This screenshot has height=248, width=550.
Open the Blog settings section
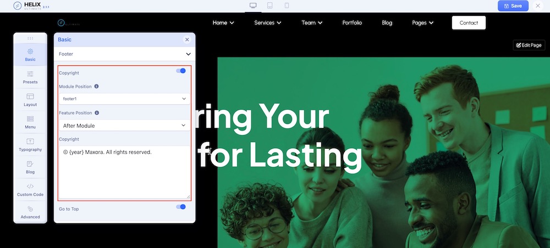click(x=30, y=167)
